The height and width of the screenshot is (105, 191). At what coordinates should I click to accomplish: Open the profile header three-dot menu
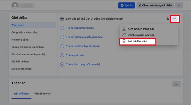[x=179, y=5]
